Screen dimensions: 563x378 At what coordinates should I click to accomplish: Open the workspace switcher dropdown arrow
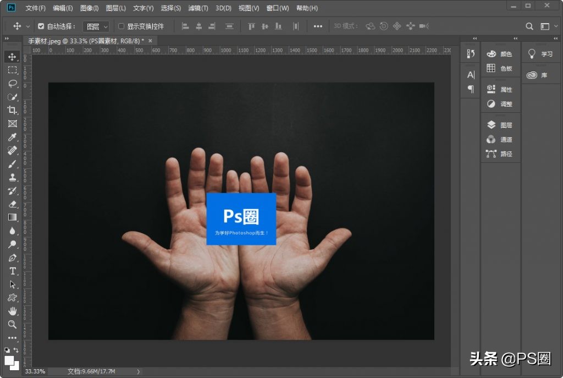click(556, 26)
